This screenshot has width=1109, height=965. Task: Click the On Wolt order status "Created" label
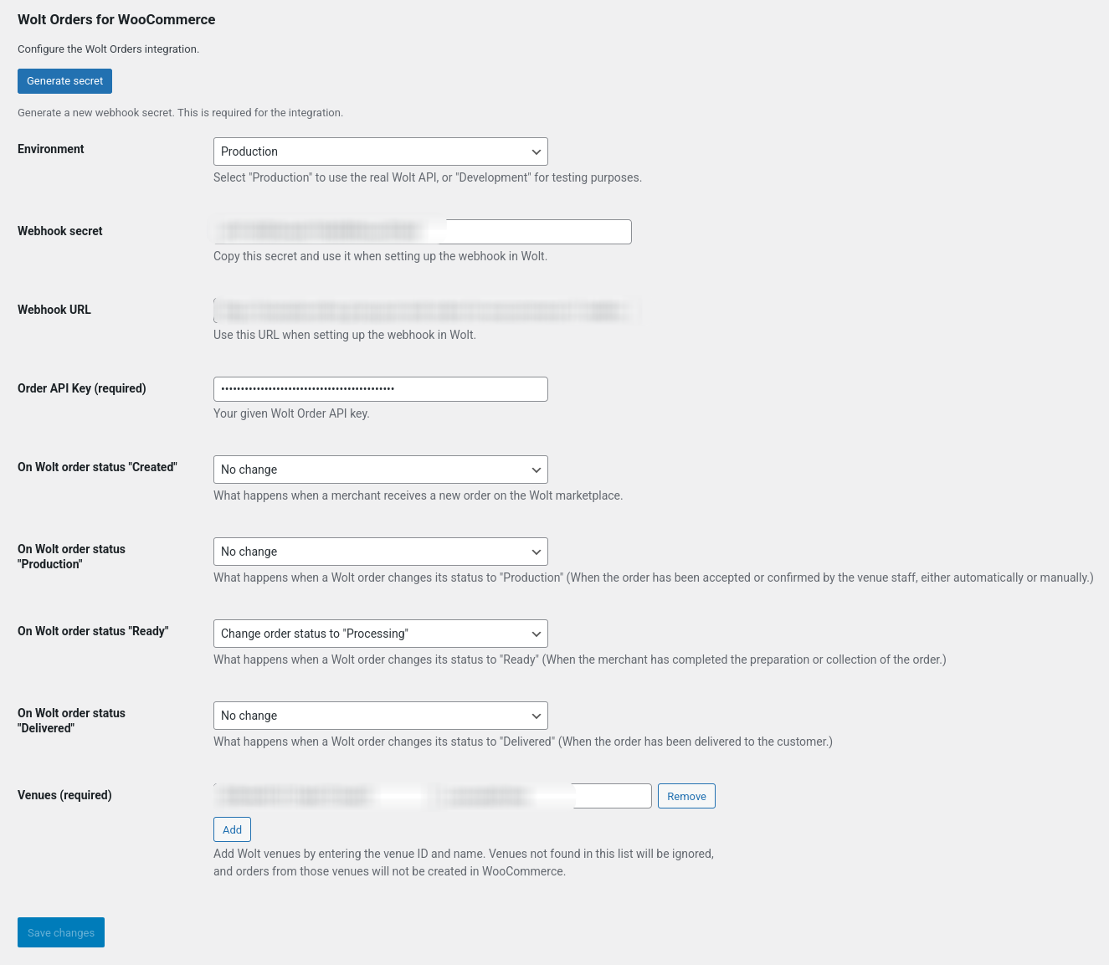[x=97, y=467]
